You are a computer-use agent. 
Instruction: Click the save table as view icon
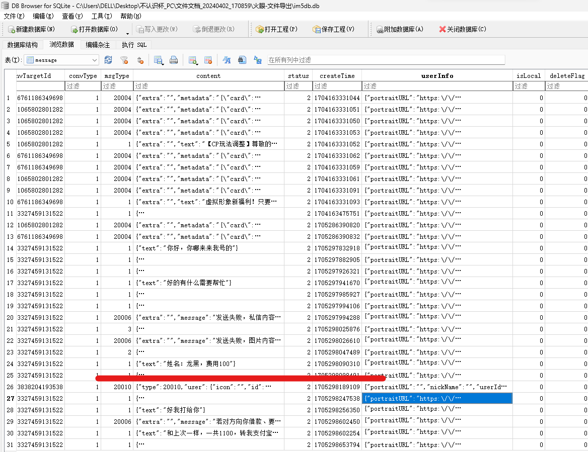point(158,60)
